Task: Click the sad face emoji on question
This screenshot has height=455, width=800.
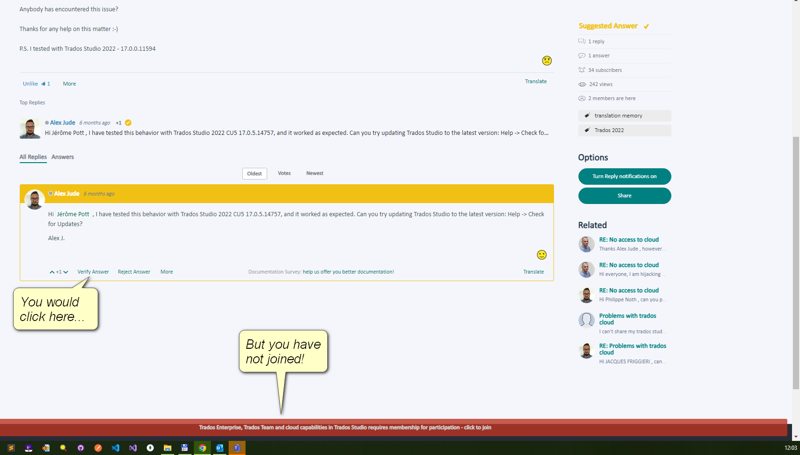Action: coord(546,61)
